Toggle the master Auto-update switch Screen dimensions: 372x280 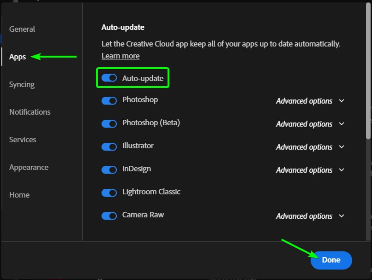pos(109,78)
